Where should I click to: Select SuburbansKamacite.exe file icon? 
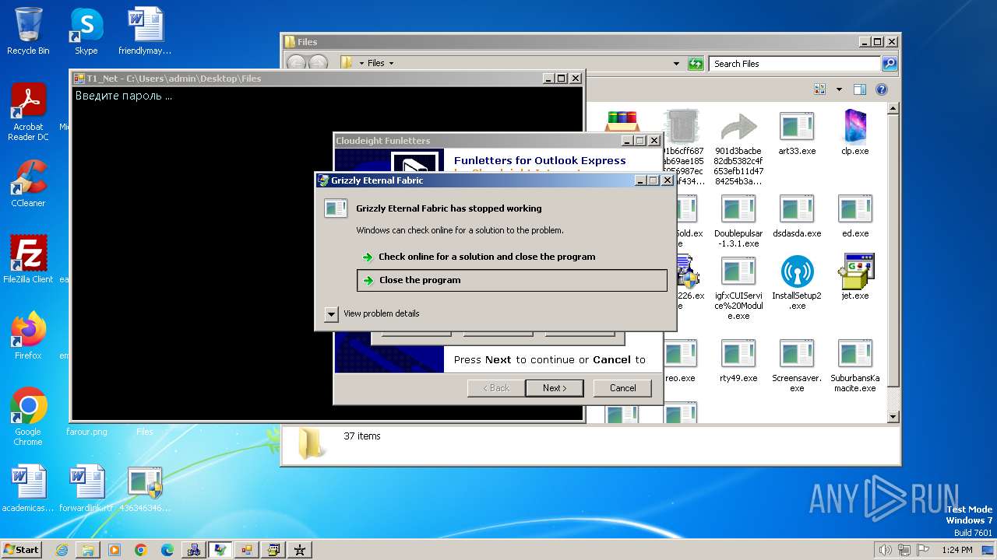tap(855, 366)
